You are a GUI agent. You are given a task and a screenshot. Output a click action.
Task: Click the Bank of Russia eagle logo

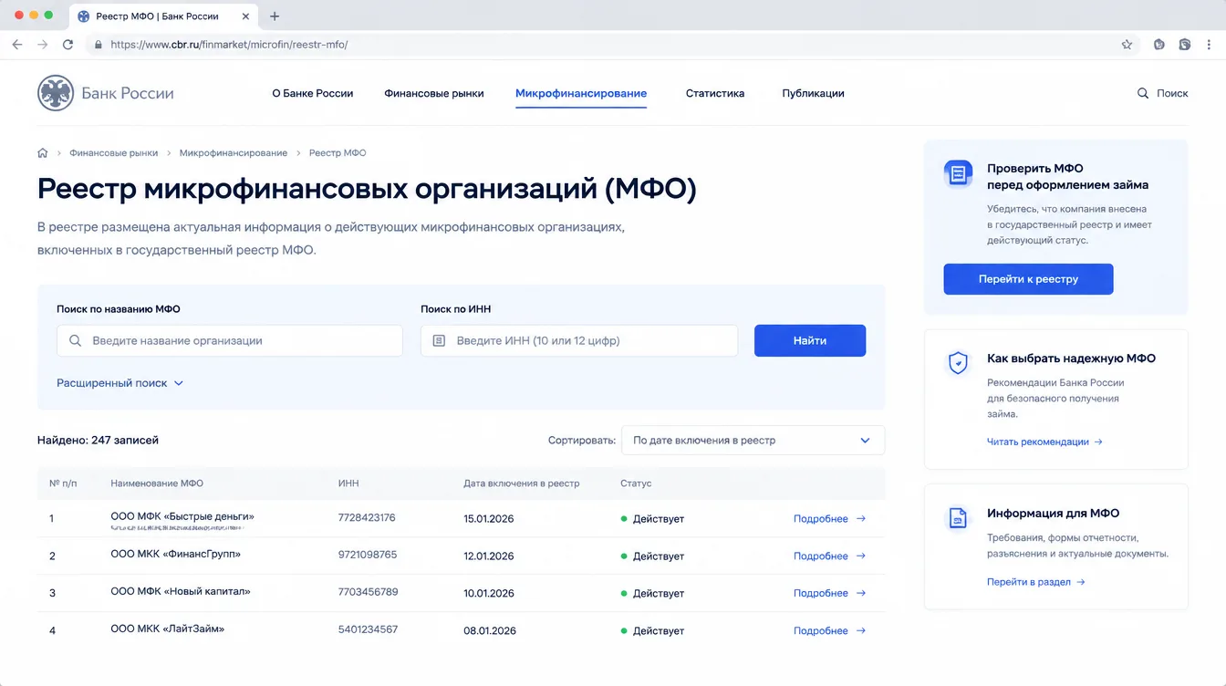[x=56, y=93]
